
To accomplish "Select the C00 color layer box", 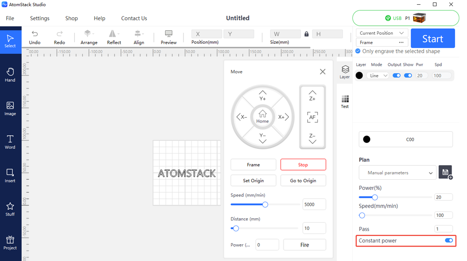I will [x=406, y=139].
